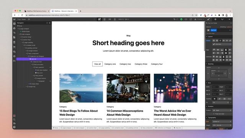Collapse the Layout section
The image size is (245, 138).
(x=210, y=36)
